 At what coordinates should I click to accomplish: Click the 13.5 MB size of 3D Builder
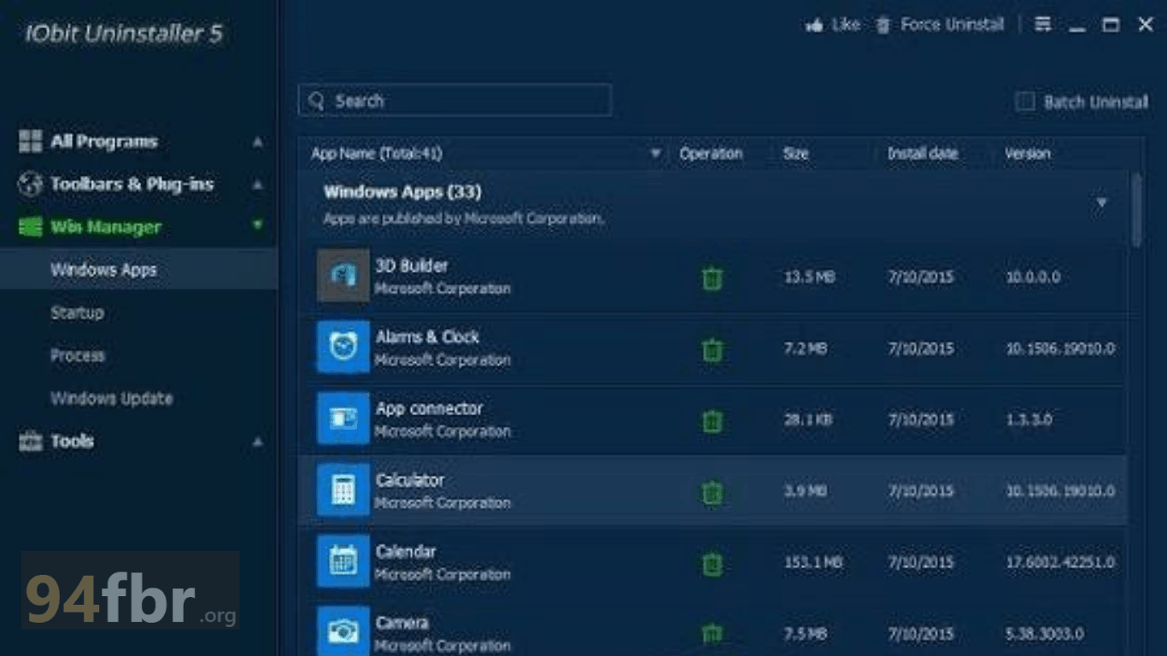(809, 278)
